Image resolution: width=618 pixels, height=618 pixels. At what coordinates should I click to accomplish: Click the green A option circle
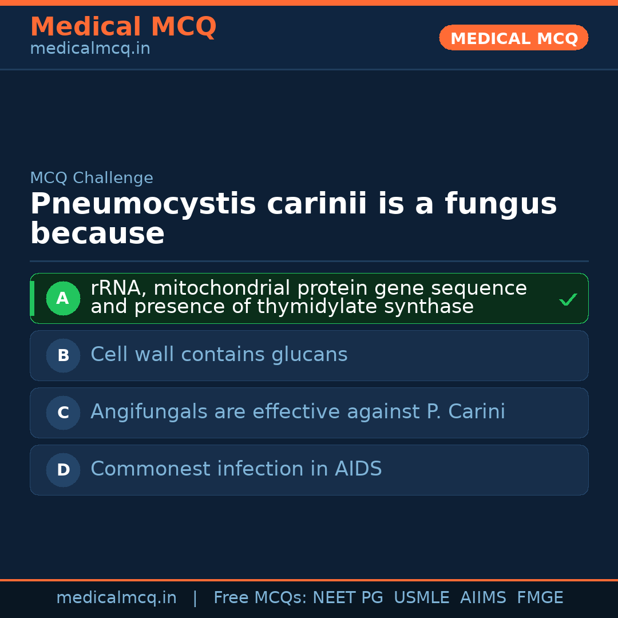tap(63, 298)
